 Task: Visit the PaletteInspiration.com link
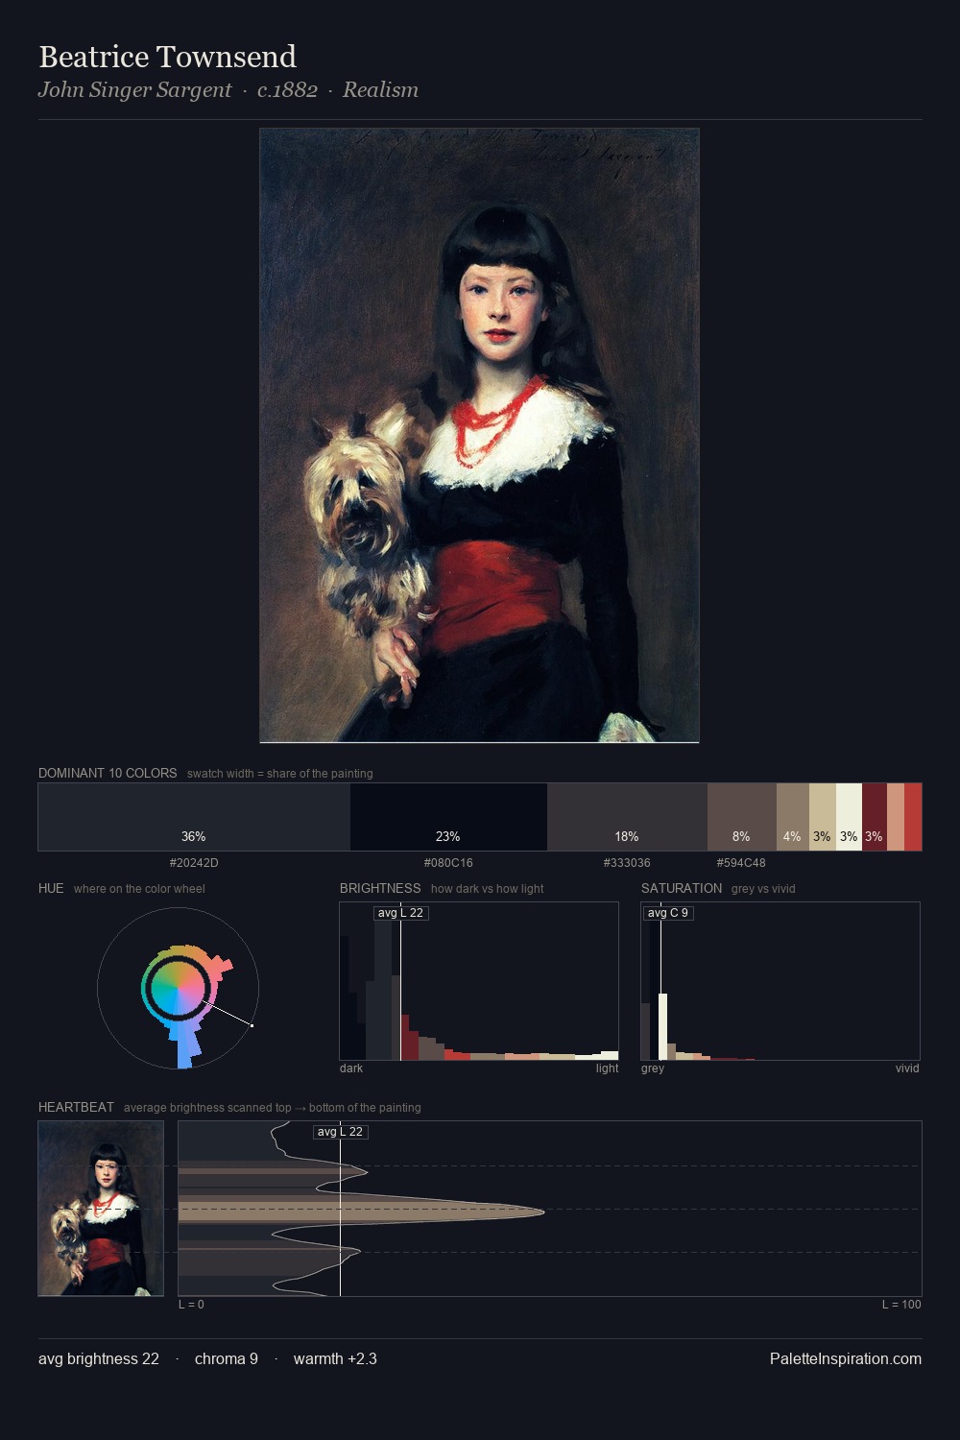(x=846, y=1359)
